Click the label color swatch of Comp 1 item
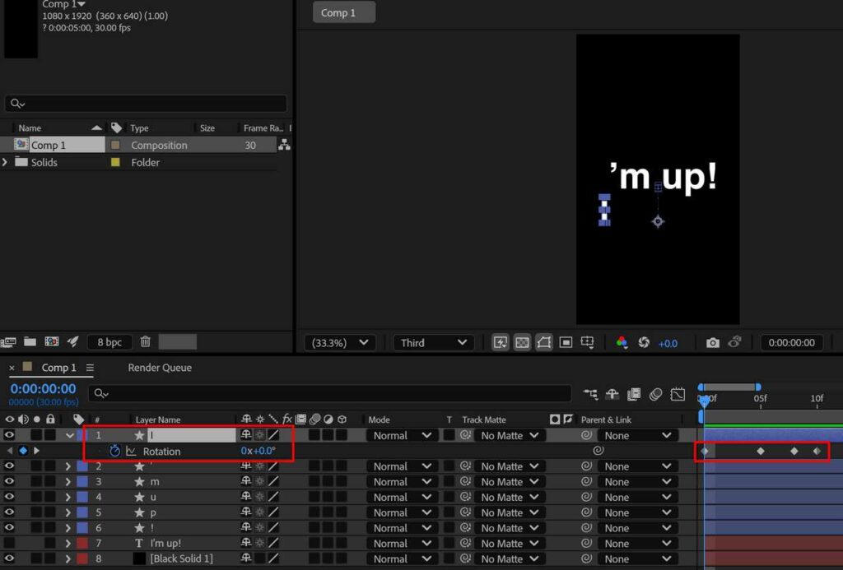This screenshot has height=570, width=843. point(115,145)
